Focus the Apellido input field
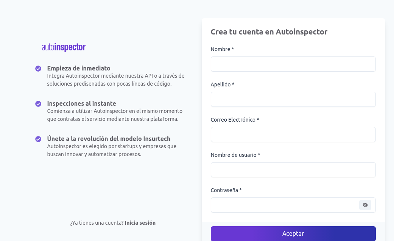The height and width of the screenshot is (241, 394). click(293, 99)
